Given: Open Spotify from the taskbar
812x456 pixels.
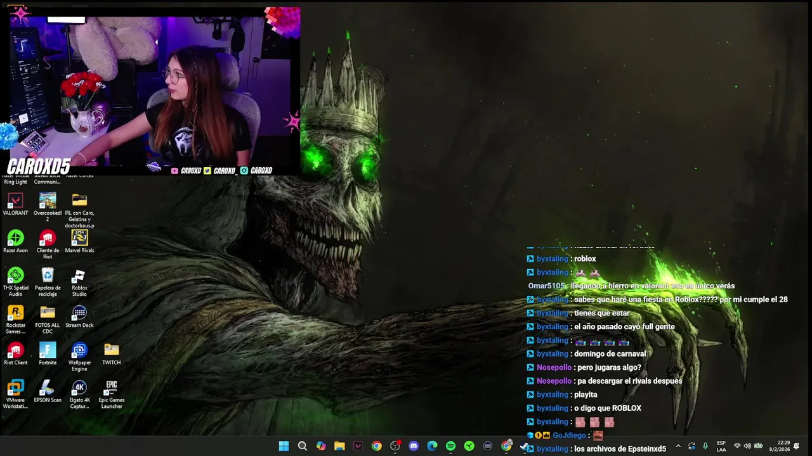Looking at the screenshot, I should pyautogui.click(x=450, y=446).
